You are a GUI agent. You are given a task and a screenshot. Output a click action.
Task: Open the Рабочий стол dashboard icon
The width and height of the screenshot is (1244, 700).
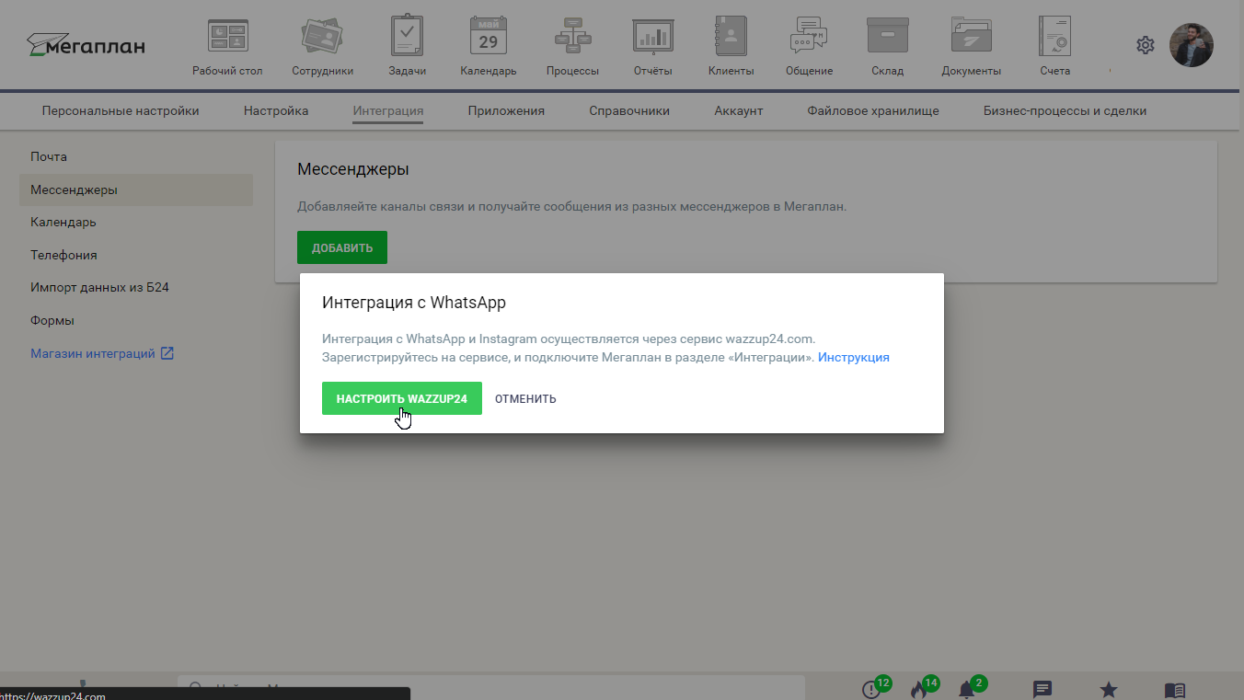[227, 37]
